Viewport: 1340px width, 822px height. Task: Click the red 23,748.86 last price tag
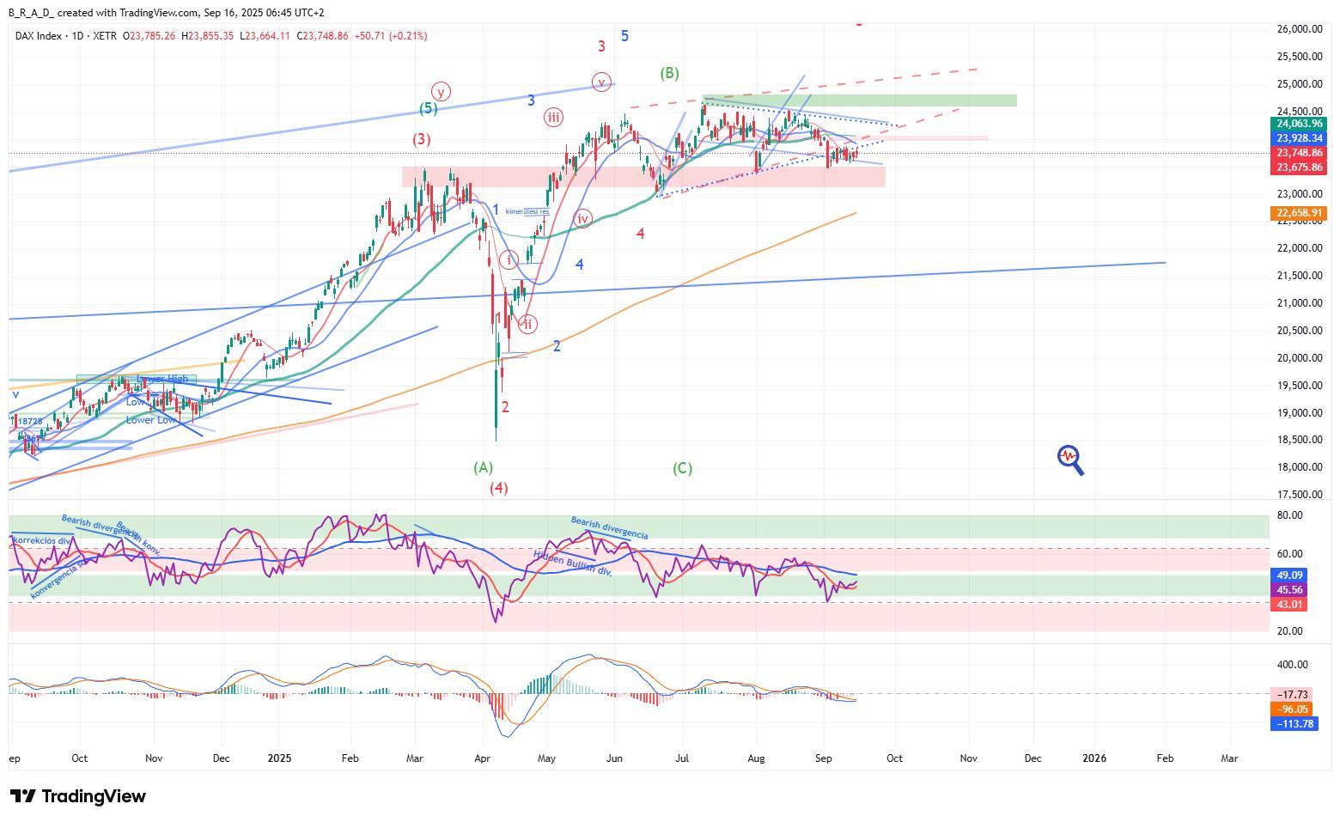(1299, 153)
